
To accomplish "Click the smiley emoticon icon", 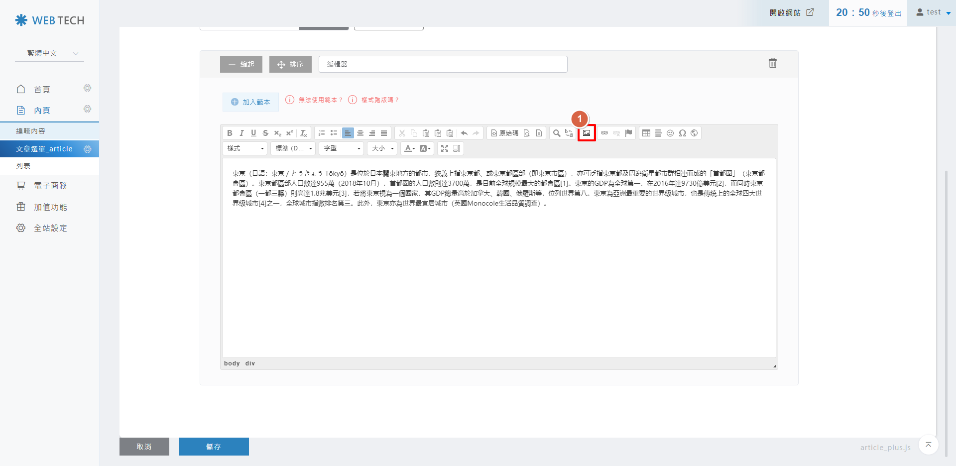I will 670,133.
